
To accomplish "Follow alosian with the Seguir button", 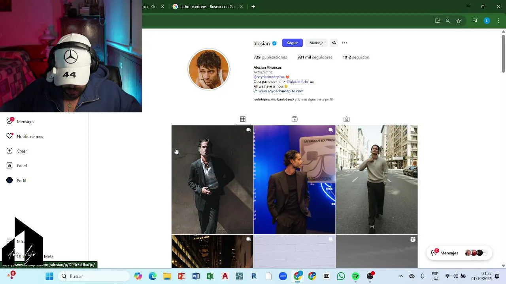I will [x=293, y=43].
